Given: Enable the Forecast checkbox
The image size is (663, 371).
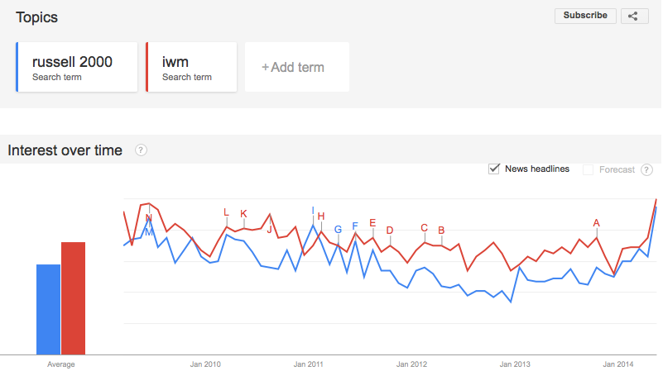Looking at the screenshot, I should click(588, 169).
